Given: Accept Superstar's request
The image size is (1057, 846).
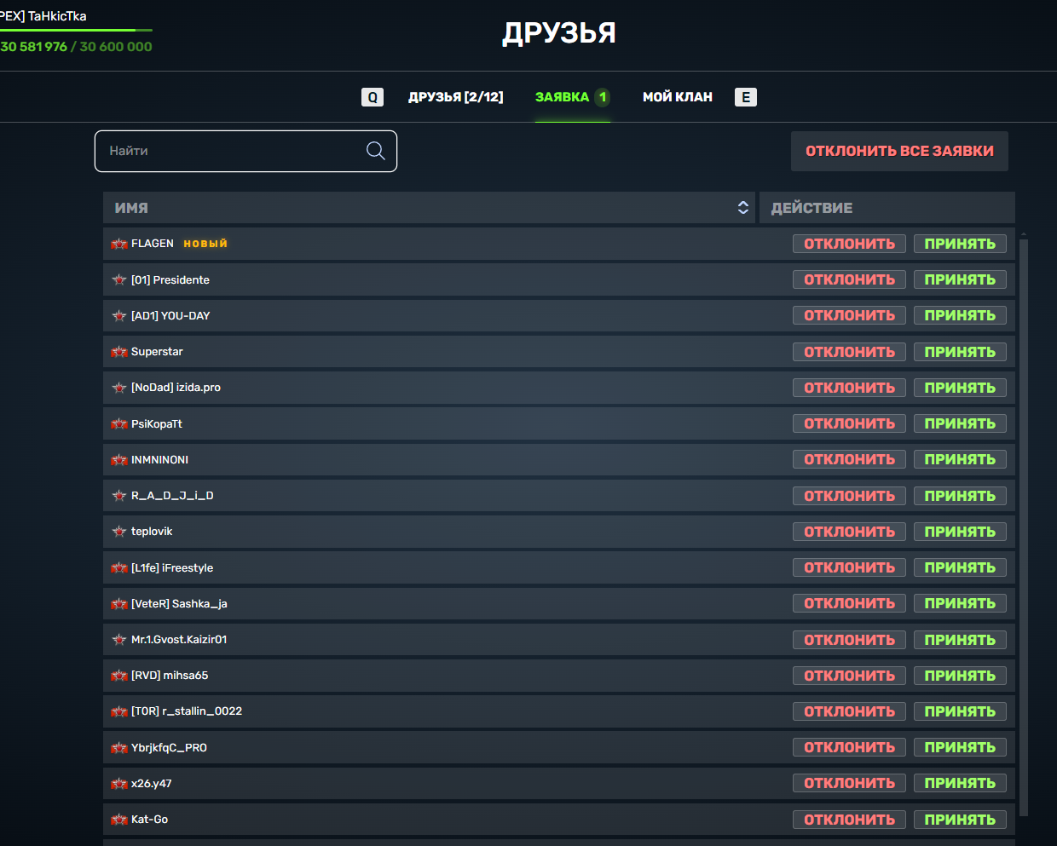Looking at the screenshot, I should tap(960, 352).
